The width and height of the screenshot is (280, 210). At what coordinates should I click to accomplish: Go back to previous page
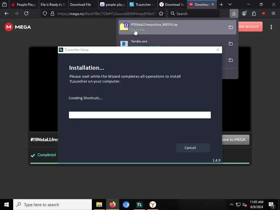pyautogui.click(x=7, y=13)
